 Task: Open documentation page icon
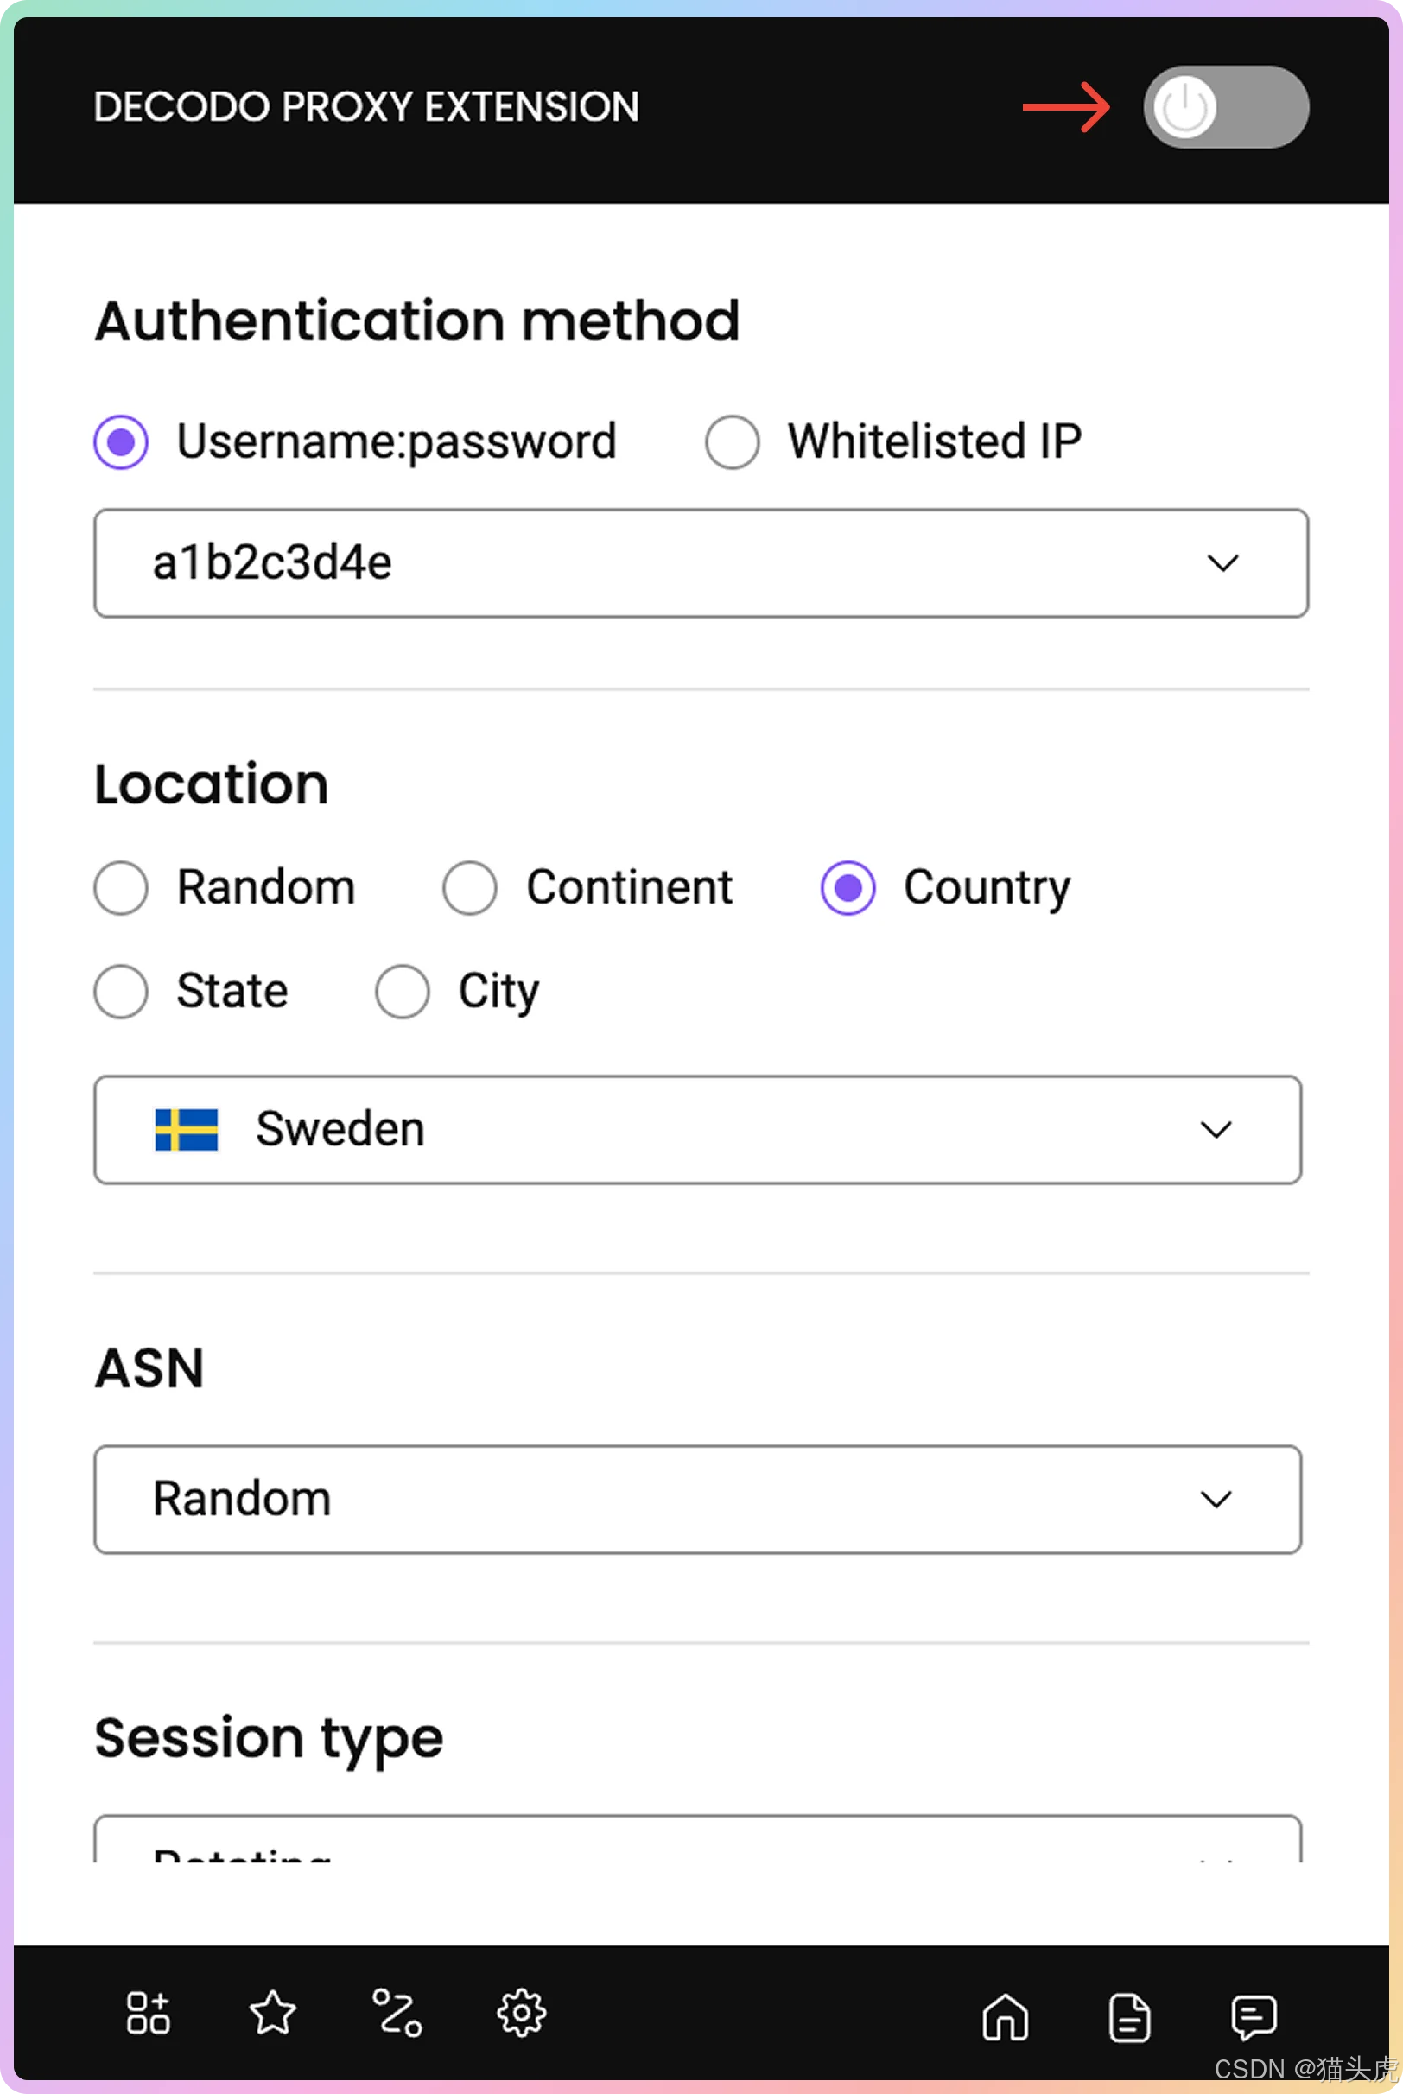[1129, 2018]
